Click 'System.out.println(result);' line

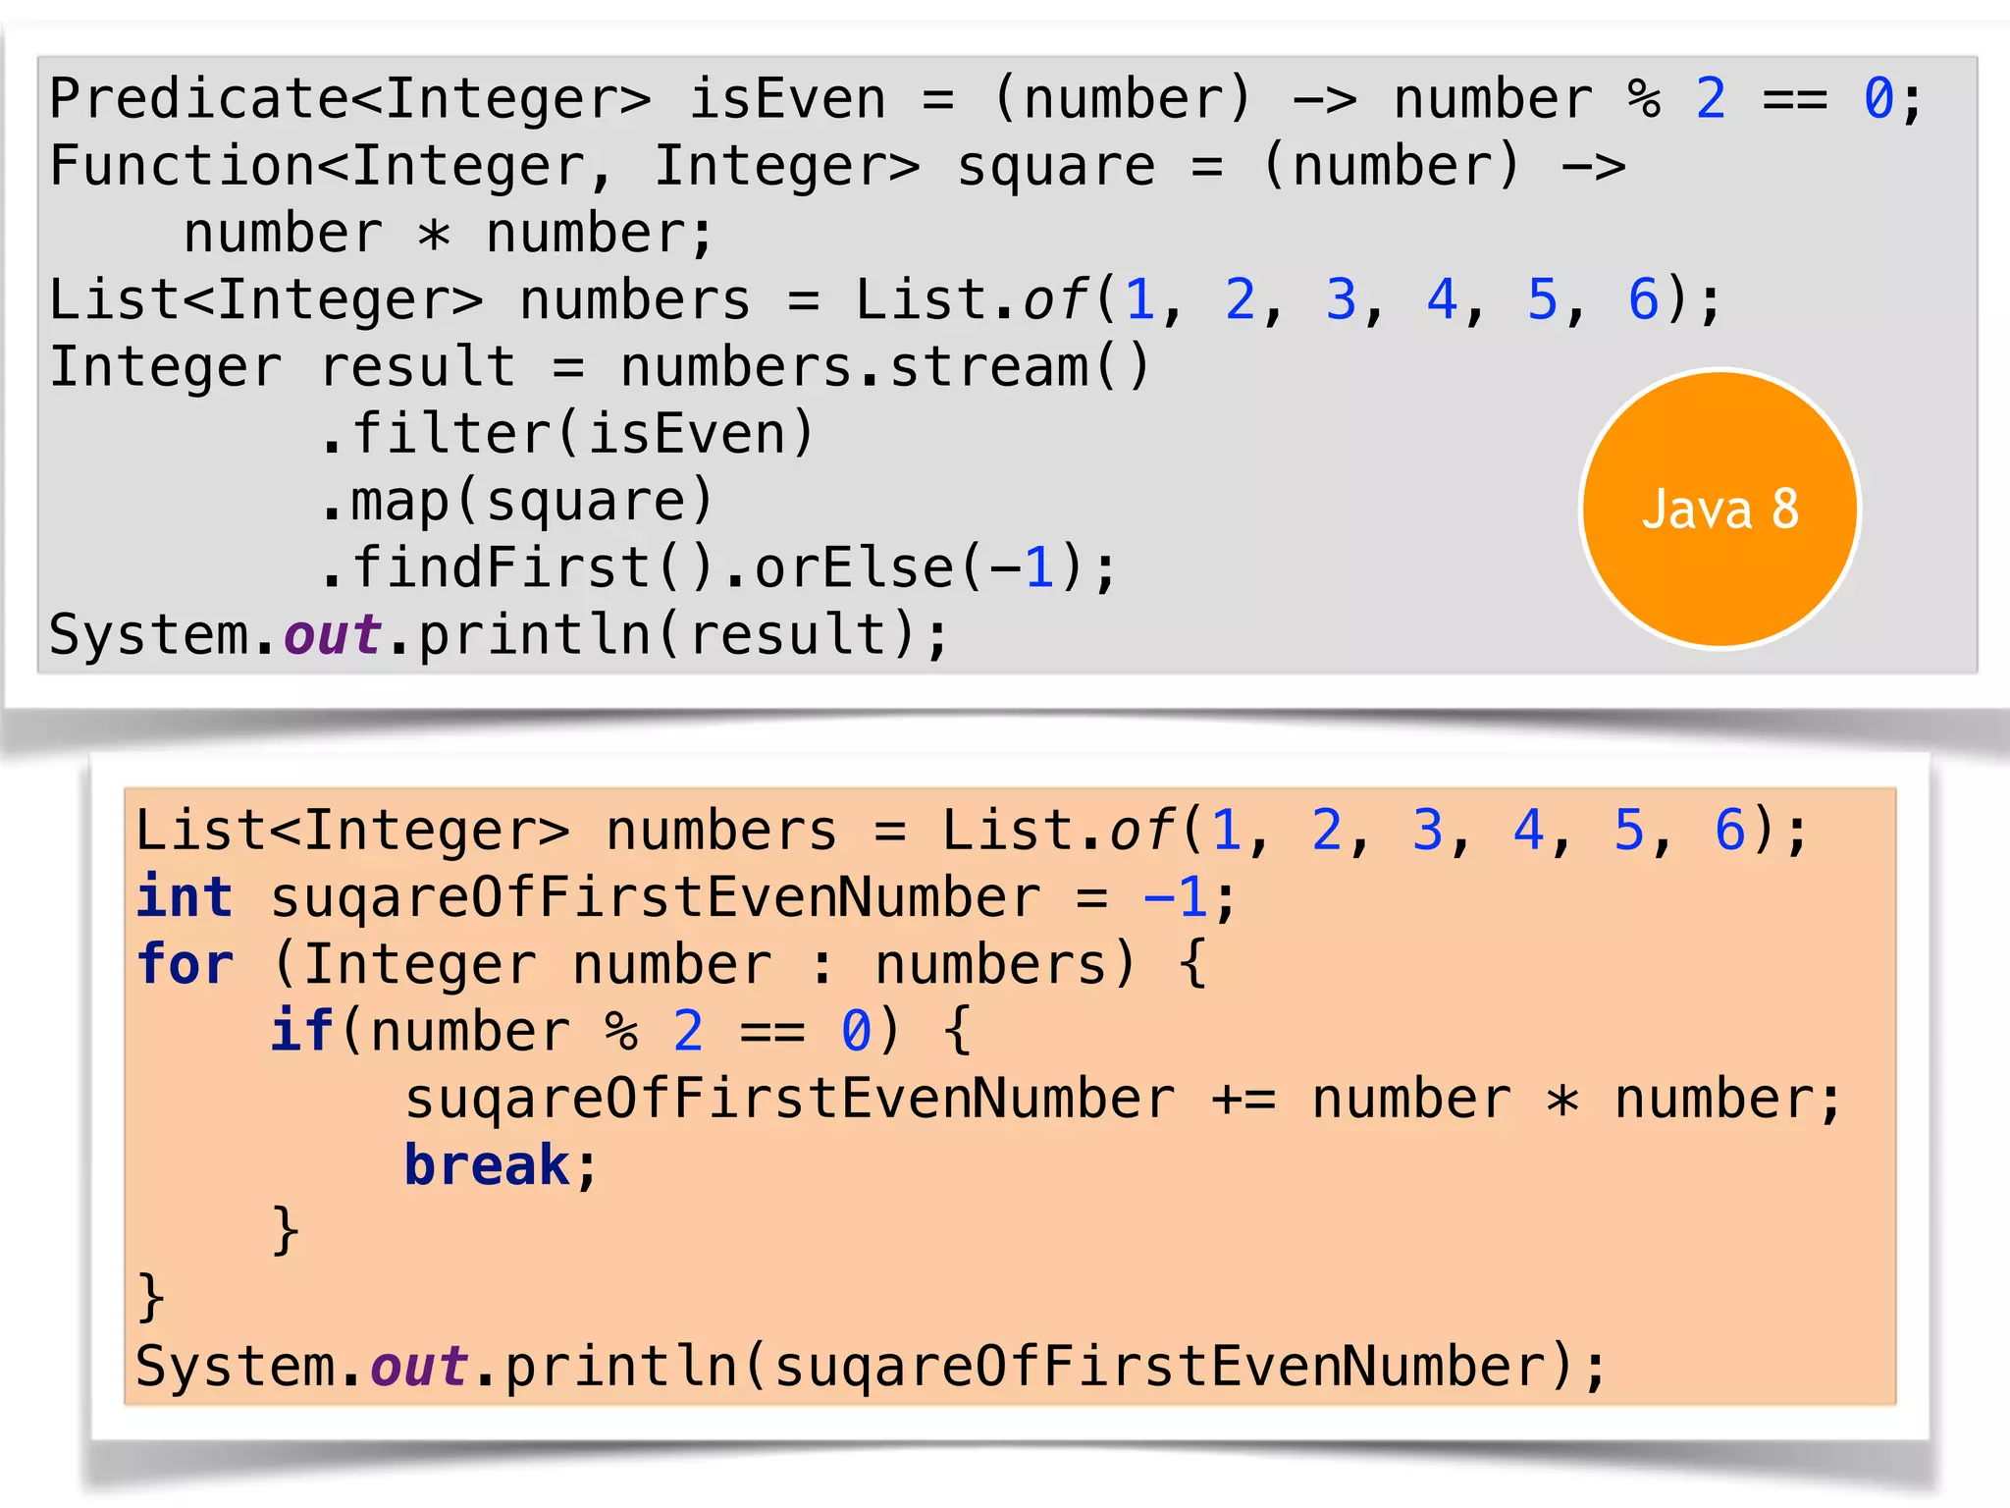(500, 635)
